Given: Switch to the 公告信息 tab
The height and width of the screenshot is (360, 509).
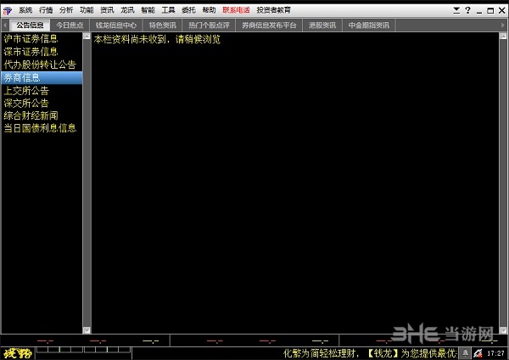Looking at the screenshot, I should [30, 25].
